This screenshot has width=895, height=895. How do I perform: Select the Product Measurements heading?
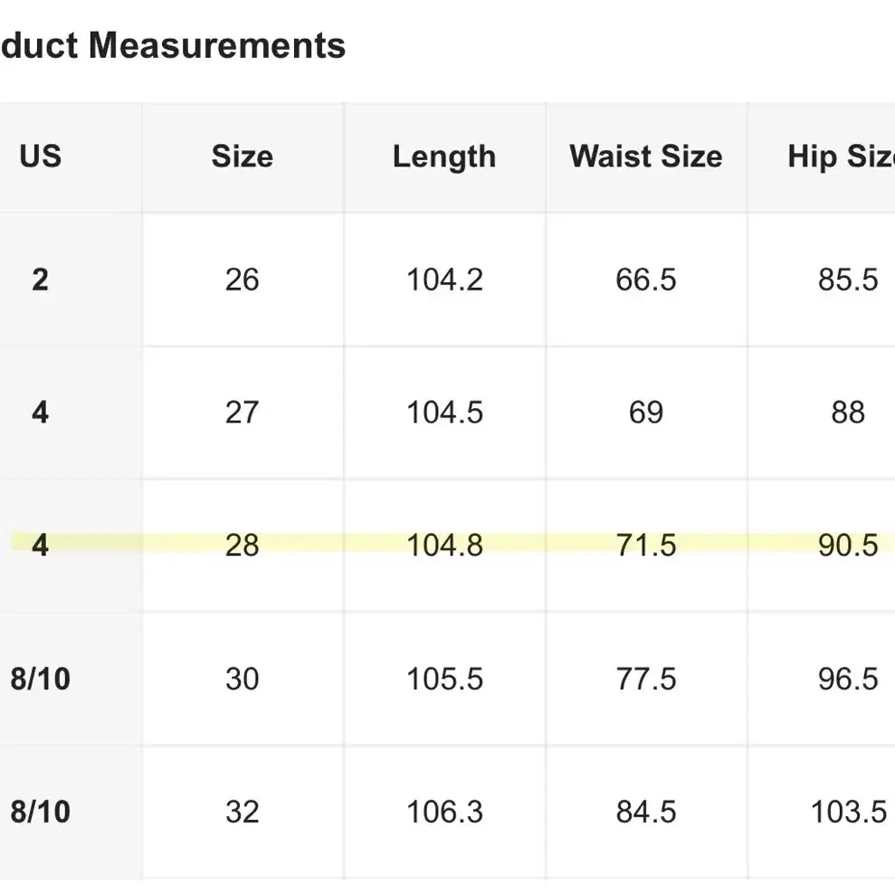(172, 45)
